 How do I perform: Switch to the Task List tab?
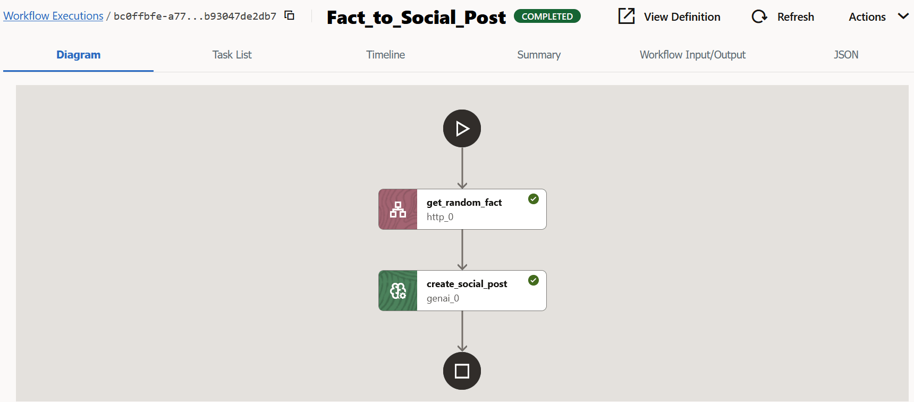pyautogui.click(x=232, y=55)
